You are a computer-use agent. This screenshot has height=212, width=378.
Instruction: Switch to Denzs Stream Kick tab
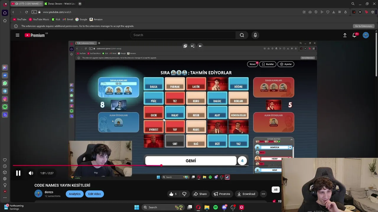(60, 4)
